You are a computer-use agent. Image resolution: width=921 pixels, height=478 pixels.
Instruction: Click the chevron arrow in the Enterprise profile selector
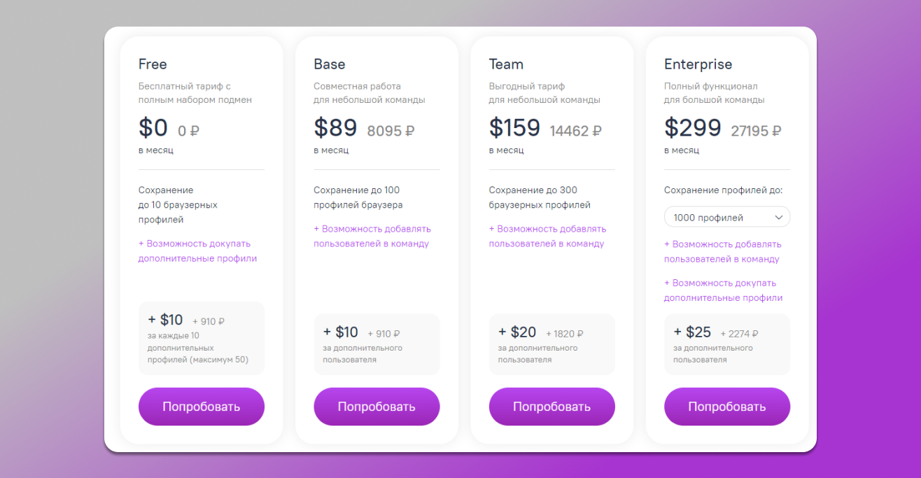[x=778, y=217]
